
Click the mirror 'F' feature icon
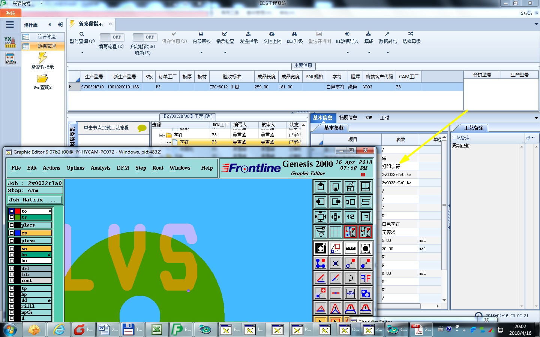point(366,278)
